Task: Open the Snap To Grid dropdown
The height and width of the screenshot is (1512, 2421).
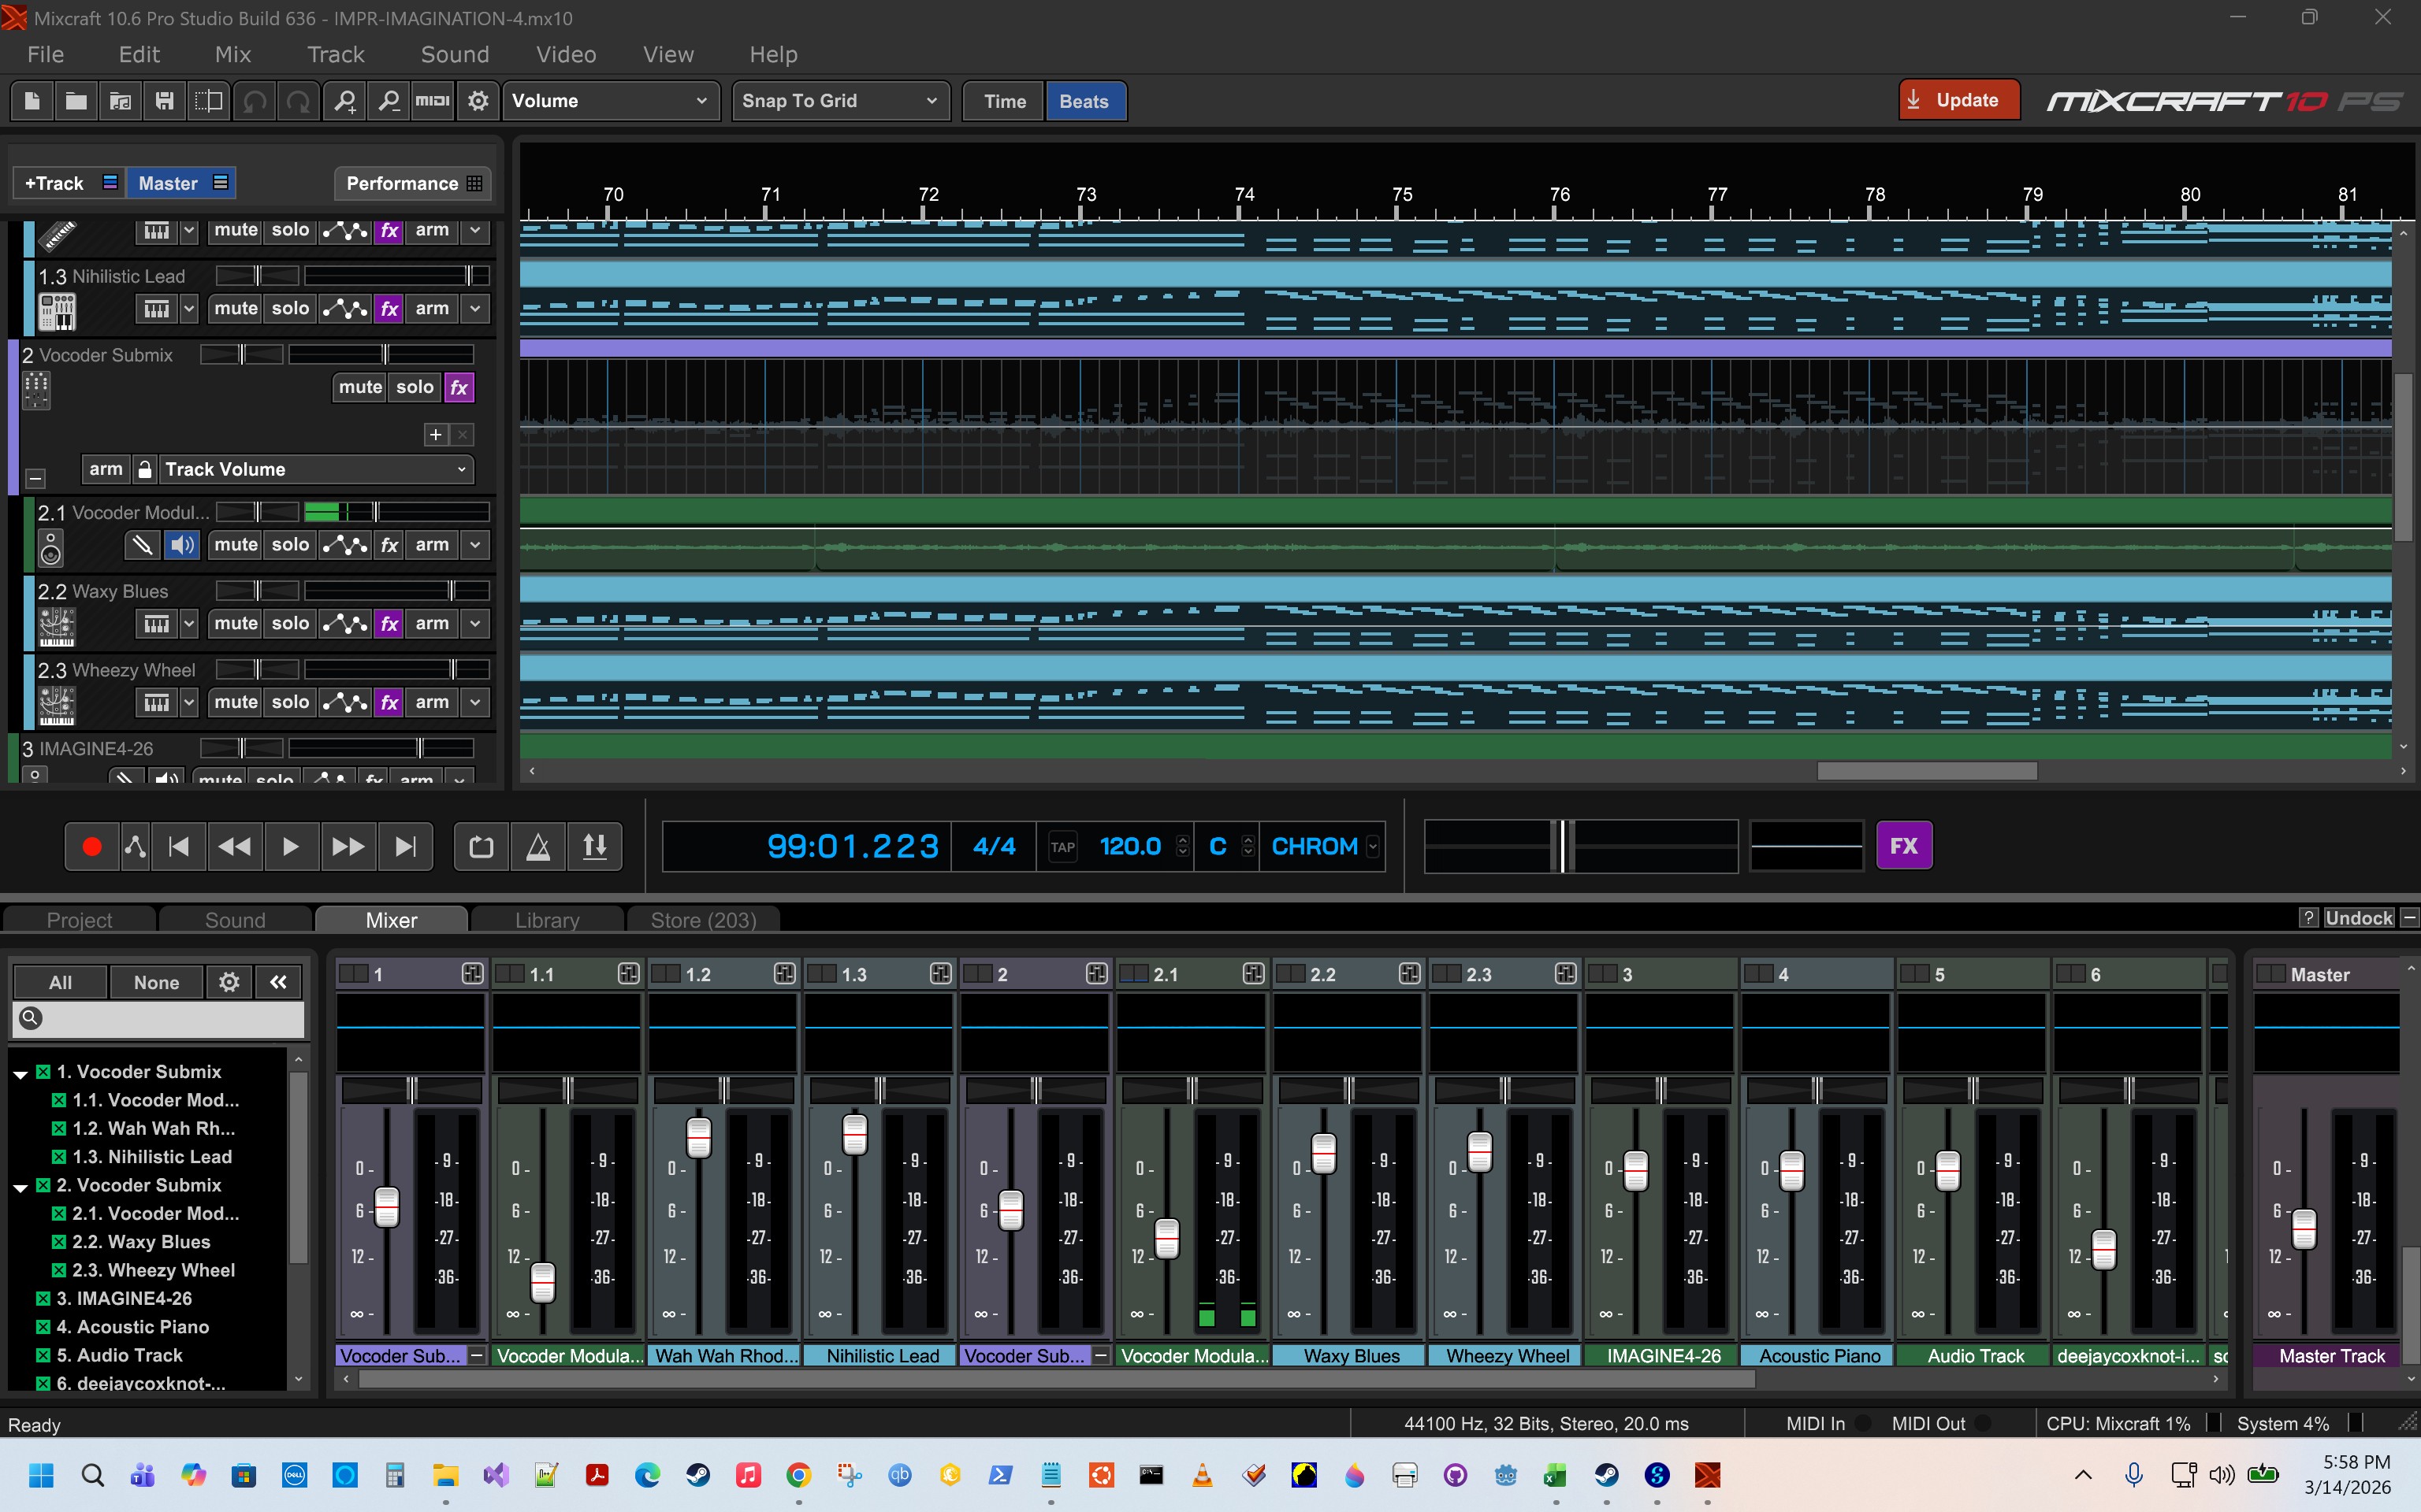Action: coord(839,101)
